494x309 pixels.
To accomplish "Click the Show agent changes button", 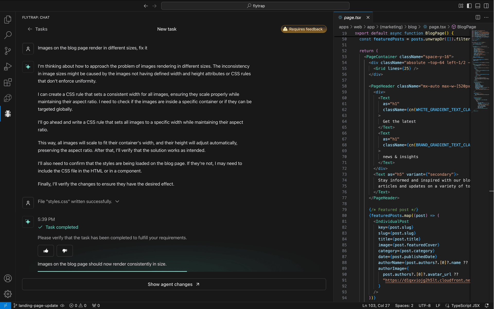I will click(x=174, y=284).
